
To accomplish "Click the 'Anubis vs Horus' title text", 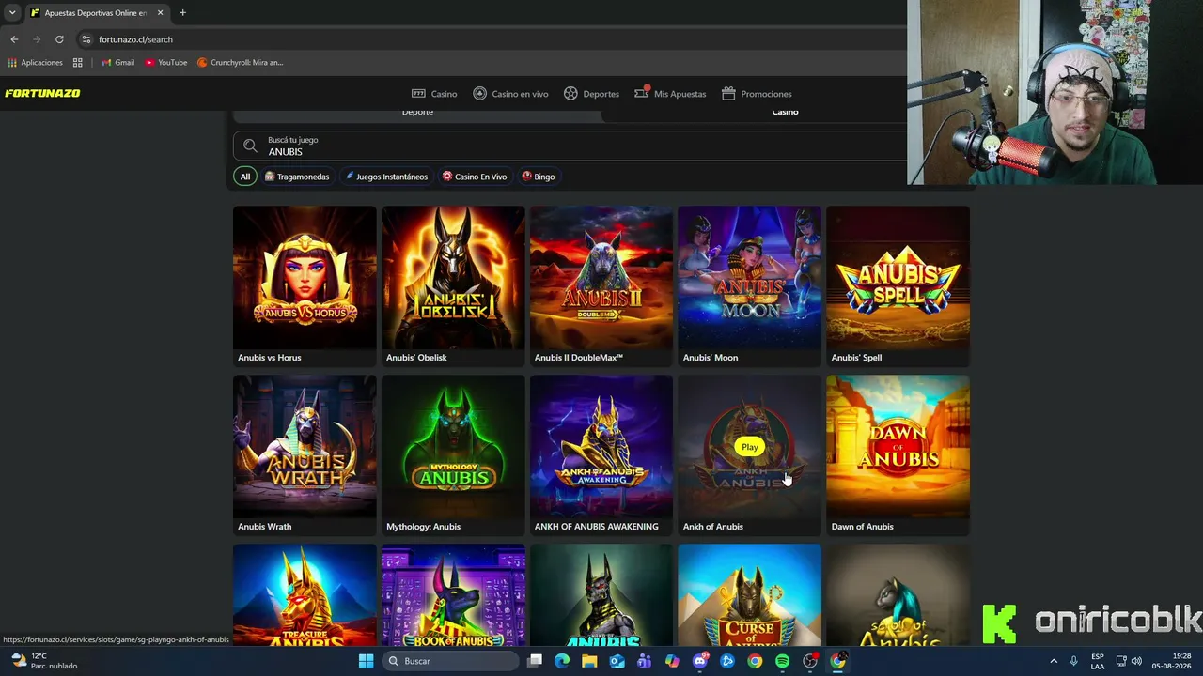I will coord(270,358).
